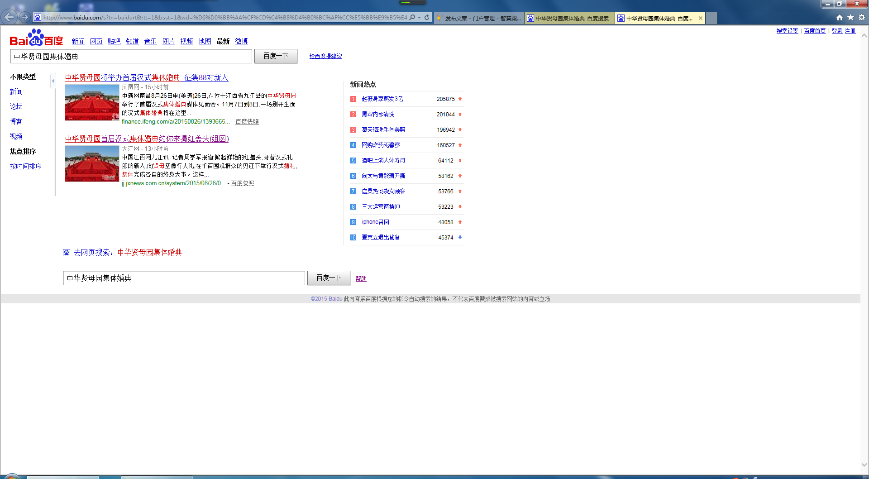Open 百度首页 link
Image resolution: width=869 pixels, height=479 pixels.
(815, 31)
